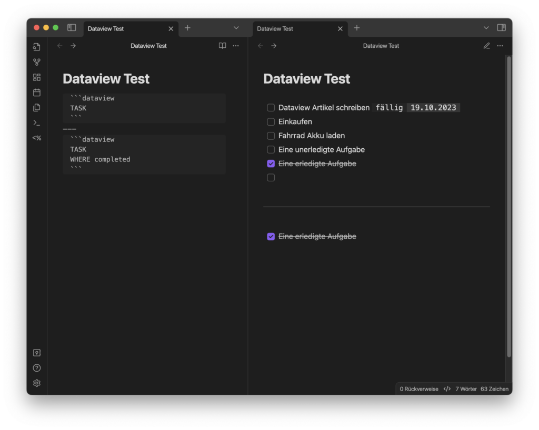Open command palette terminal icon
The height and width of the screenshot is (430, 539).
click(x=37, y=123)
